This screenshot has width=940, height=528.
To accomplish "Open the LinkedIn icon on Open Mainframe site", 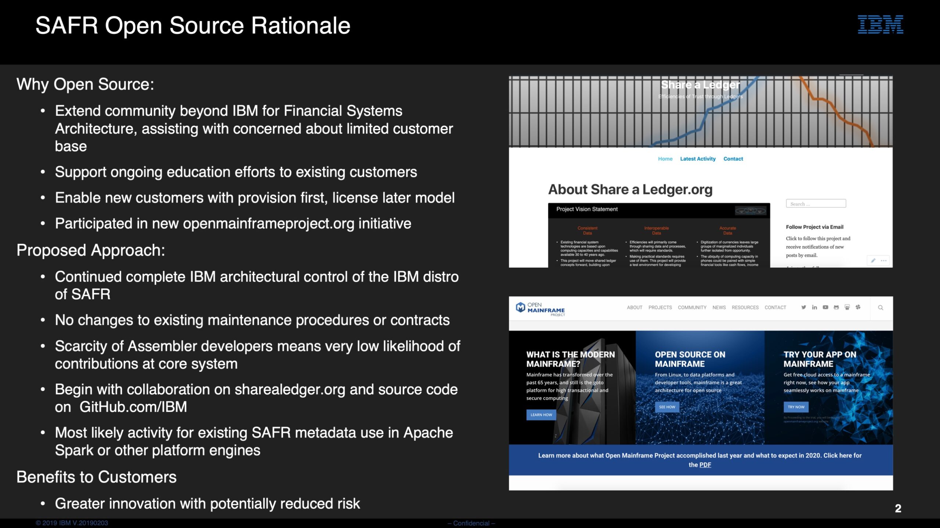I will coord(814,307).
